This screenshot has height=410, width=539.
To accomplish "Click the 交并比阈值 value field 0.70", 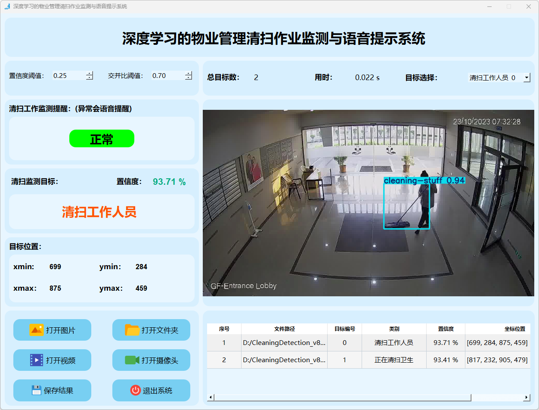I will 167,76.
